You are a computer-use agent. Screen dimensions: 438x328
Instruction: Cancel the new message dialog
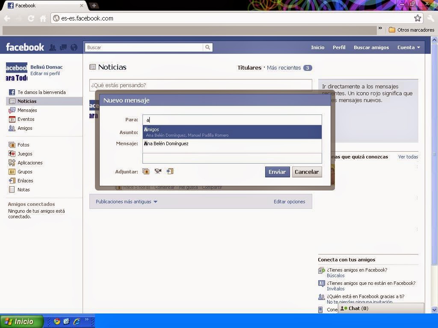pyautogui.click(x=307, y=172)
